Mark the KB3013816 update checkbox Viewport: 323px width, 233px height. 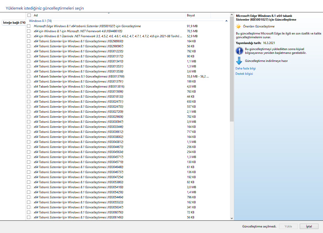(x=29, y=87)
